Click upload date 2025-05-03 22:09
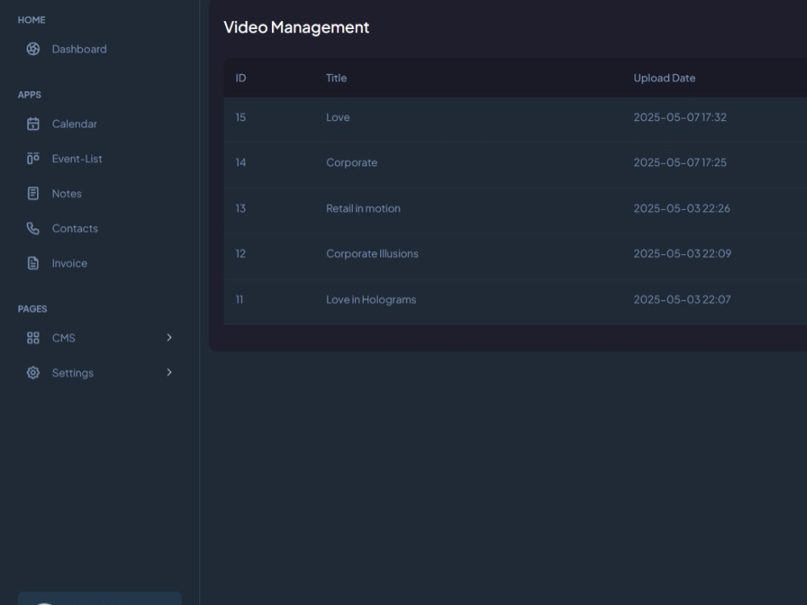Viewport: 807px width, 605px height. coord(682,253)
